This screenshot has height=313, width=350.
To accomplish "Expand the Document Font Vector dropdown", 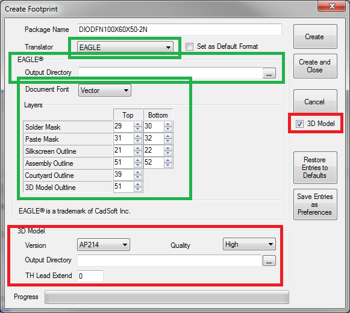I will click(x=105, y=90).
